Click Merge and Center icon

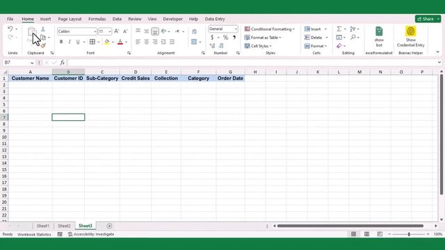194,42
